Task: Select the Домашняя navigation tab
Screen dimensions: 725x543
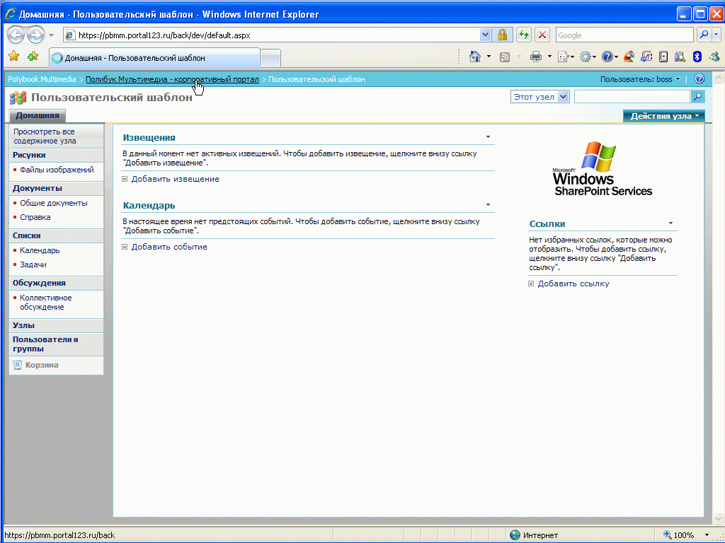Action: click(38, 115)
